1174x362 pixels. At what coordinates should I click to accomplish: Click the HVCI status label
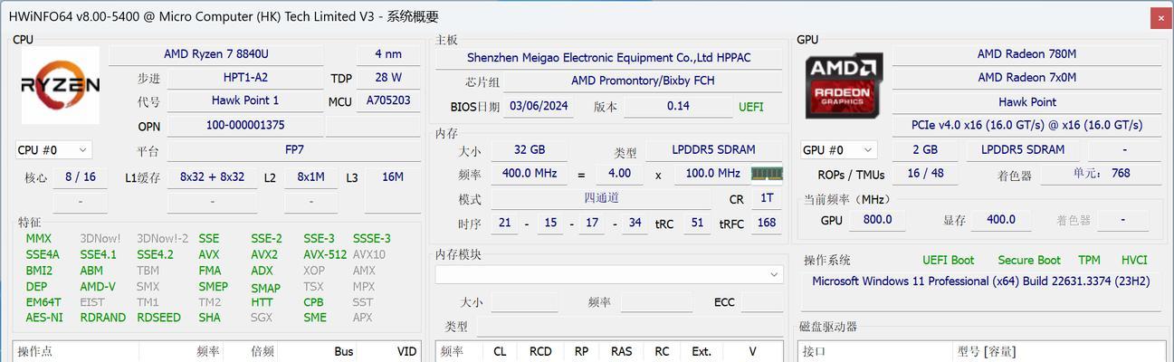pyautogui.click(x=1134, y=260)
